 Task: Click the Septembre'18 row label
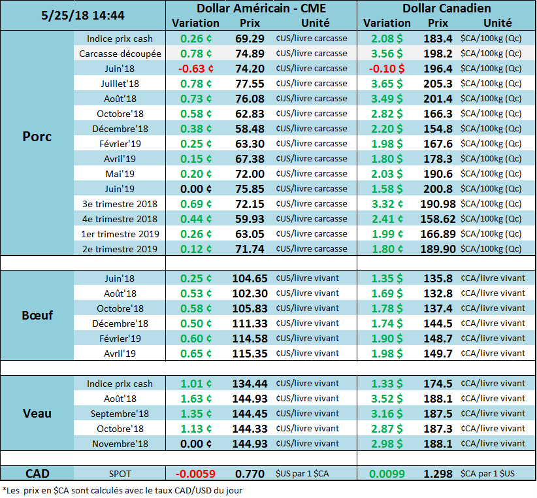click(120, 414)
